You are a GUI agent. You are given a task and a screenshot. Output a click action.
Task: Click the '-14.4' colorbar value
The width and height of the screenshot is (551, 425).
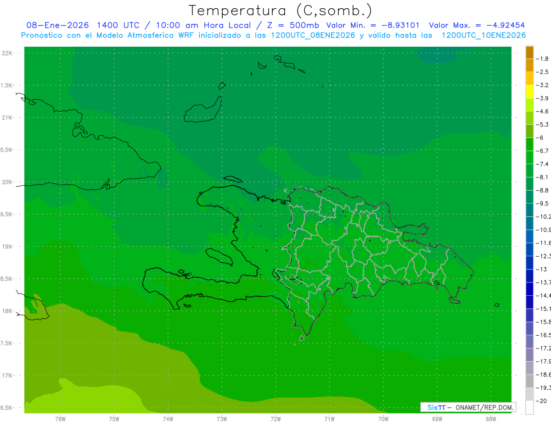coord(543,295)
